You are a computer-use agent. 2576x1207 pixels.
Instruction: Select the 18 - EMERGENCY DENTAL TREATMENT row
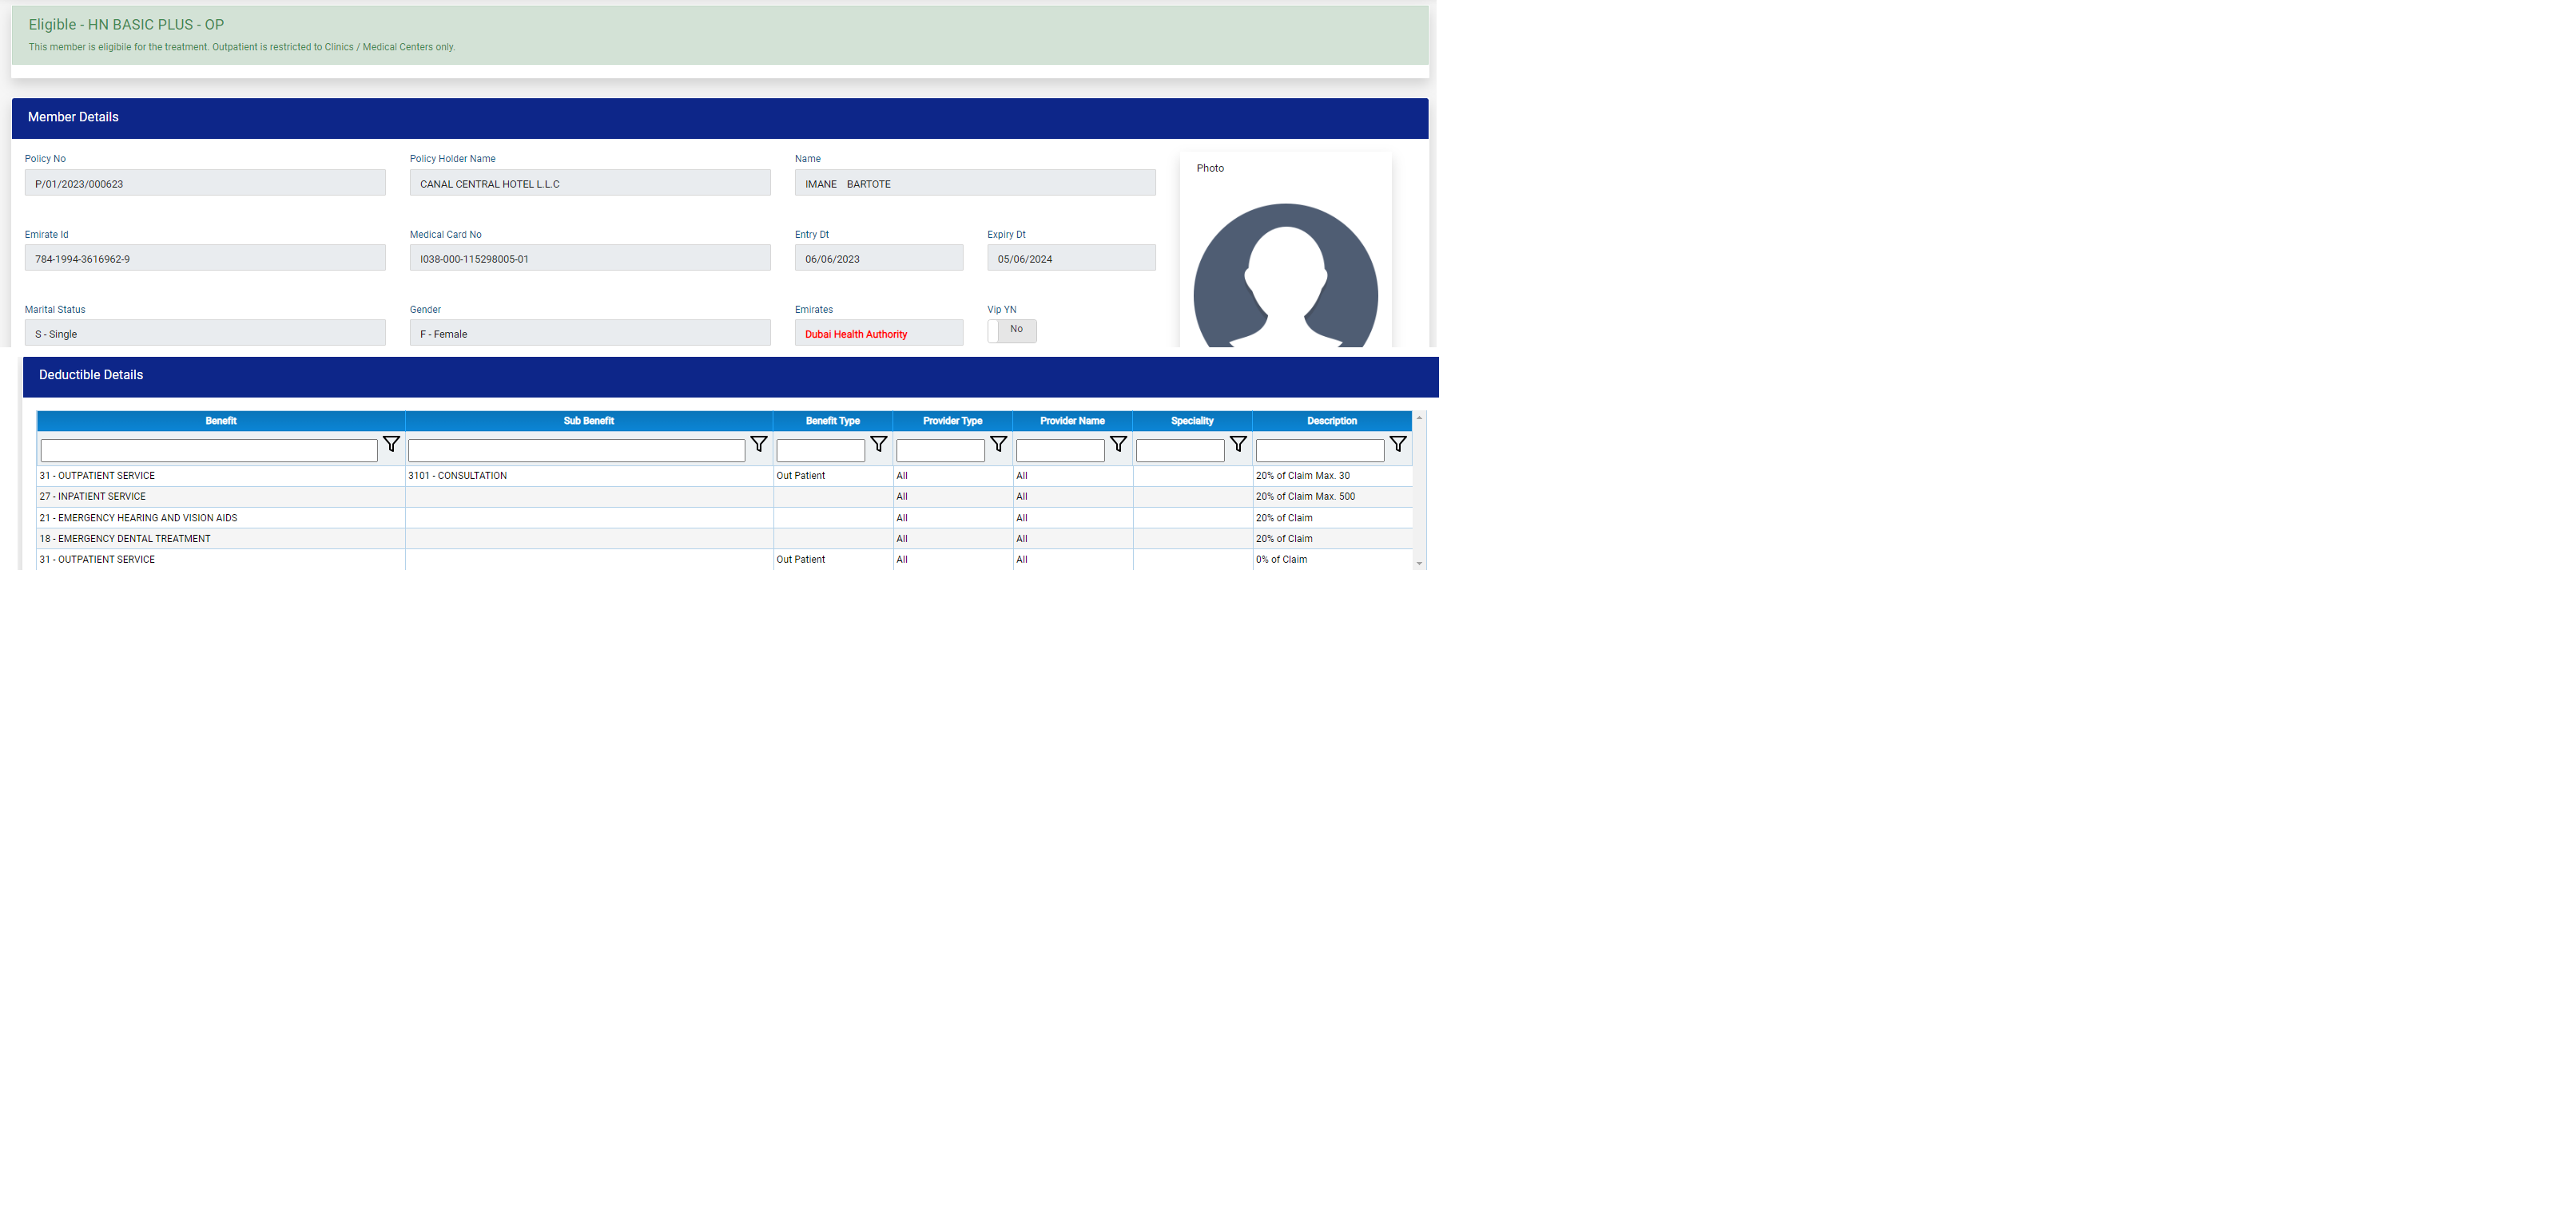125,539
